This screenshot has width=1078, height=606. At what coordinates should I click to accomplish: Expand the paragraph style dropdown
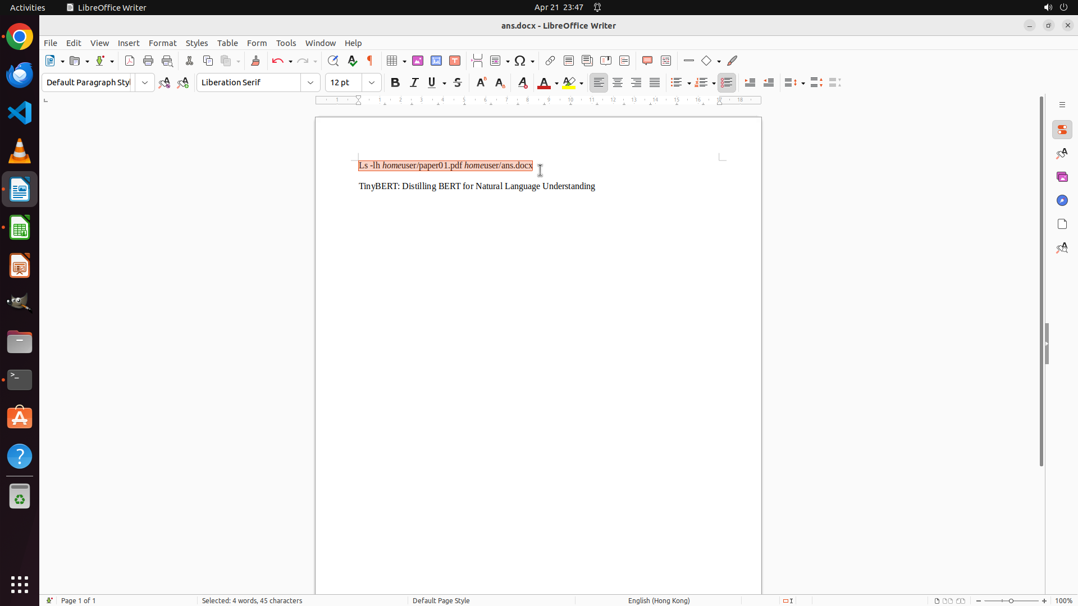pyautogui.click(x=145, y=82)
